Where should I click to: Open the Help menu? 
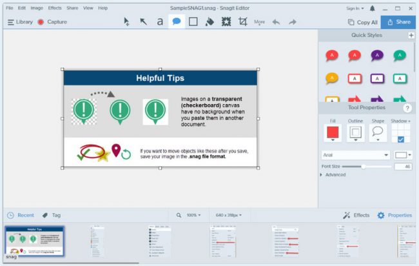(103, 8)
